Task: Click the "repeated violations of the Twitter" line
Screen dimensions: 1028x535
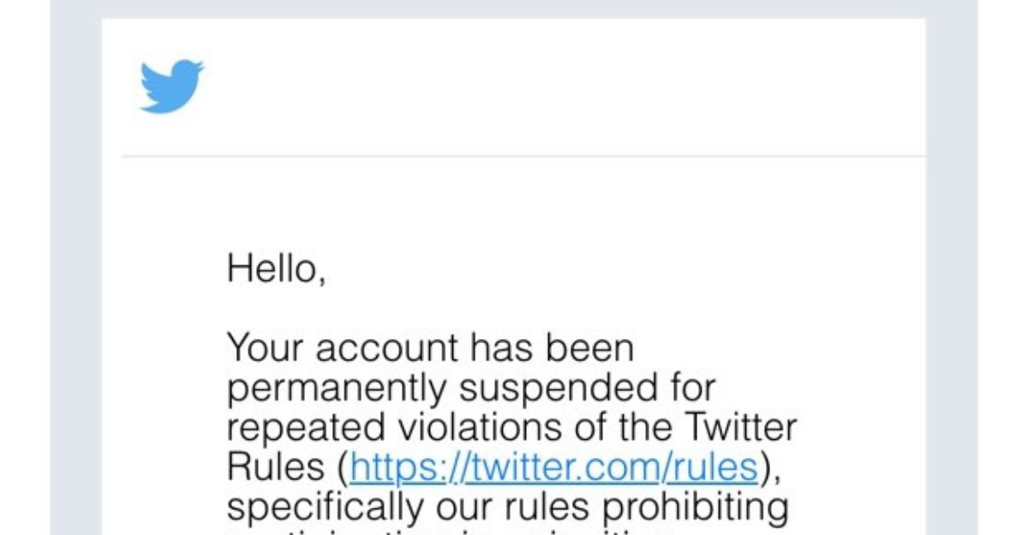Action: (x=512, y=426)
